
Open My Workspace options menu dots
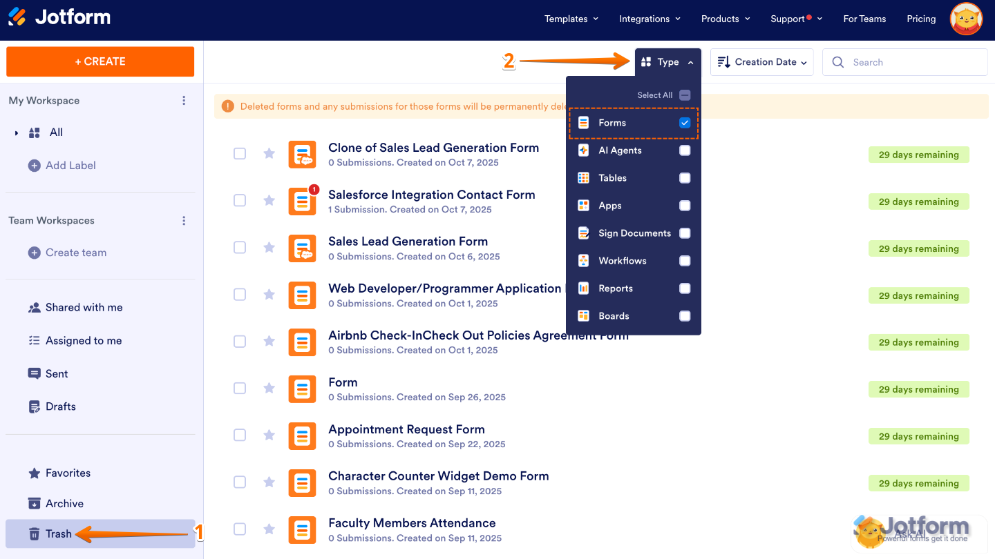184,101
